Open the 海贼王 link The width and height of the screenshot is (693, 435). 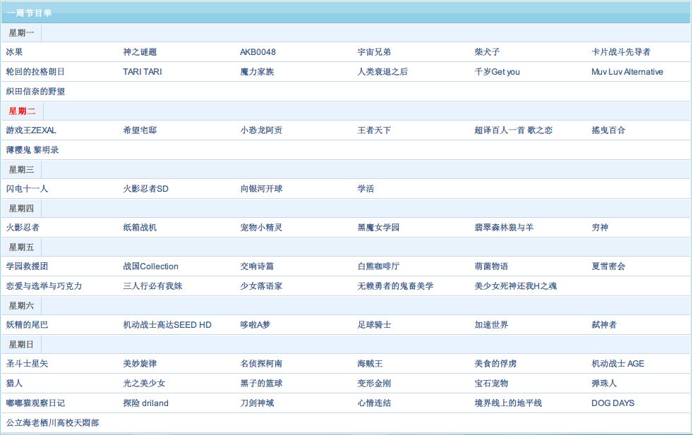370,364
